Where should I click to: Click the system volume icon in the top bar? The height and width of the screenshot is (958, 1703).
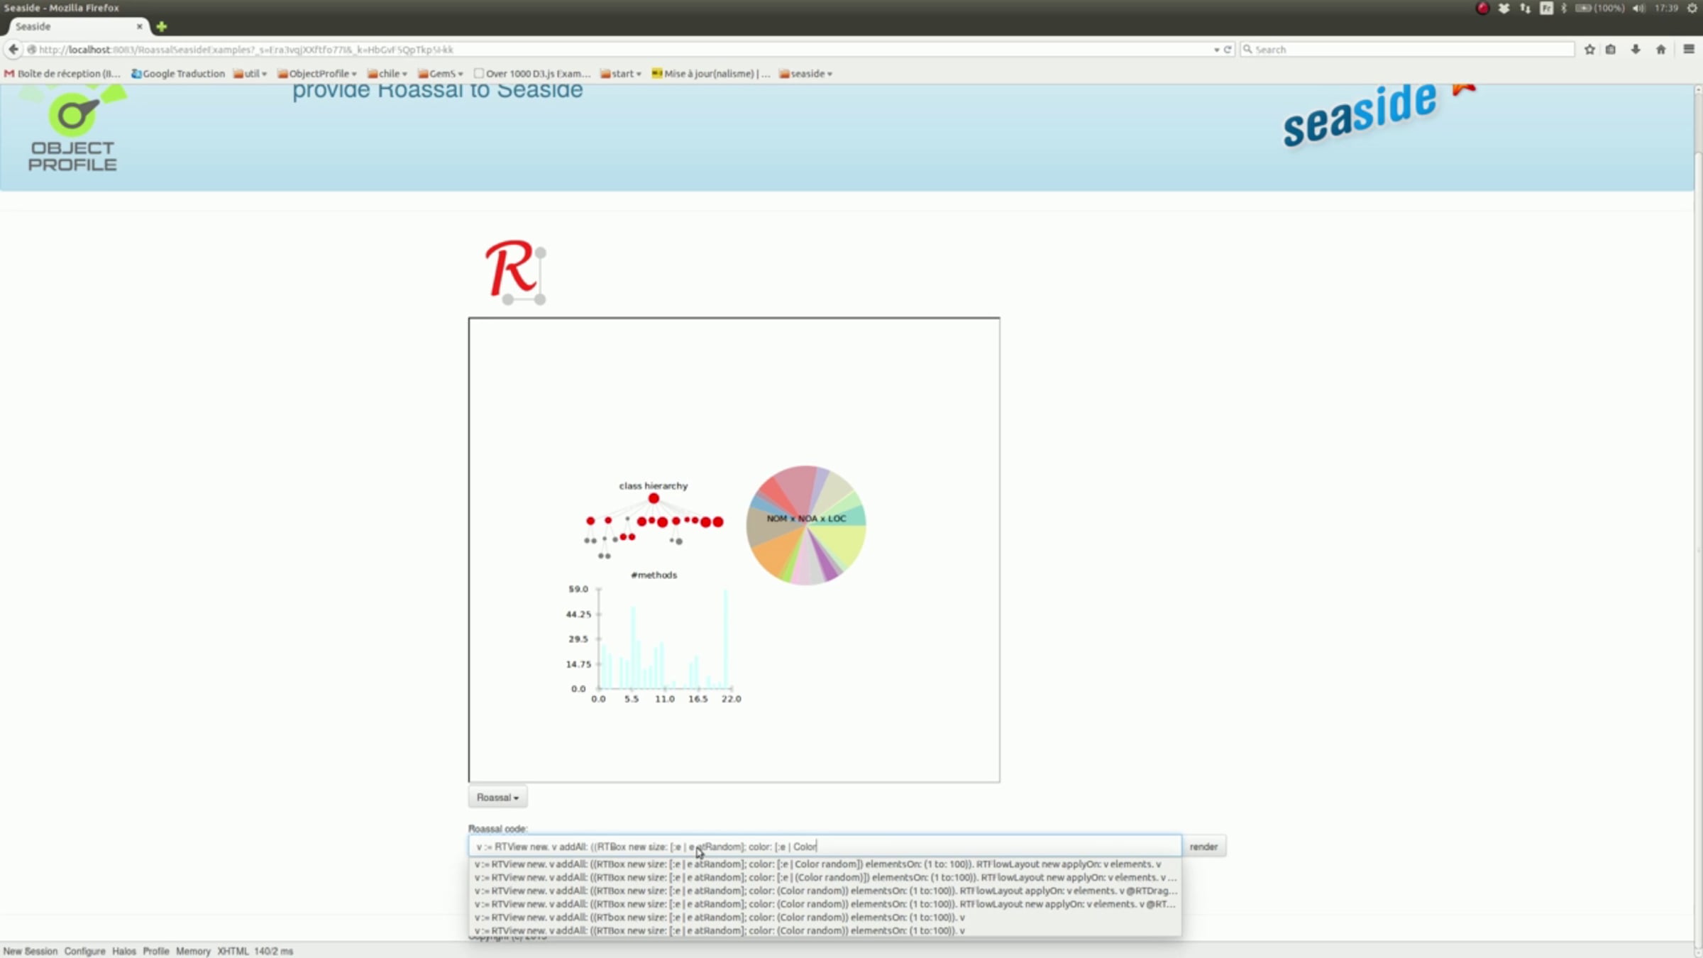click(x=1638, y=8)
